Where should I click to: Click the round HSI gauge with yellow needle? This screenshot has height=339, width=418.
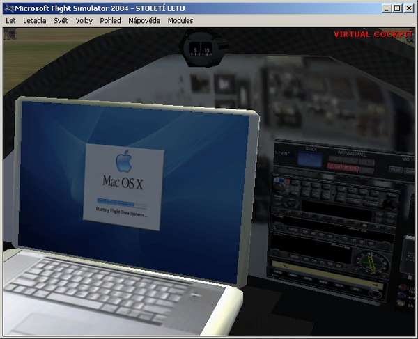[371, 264]
